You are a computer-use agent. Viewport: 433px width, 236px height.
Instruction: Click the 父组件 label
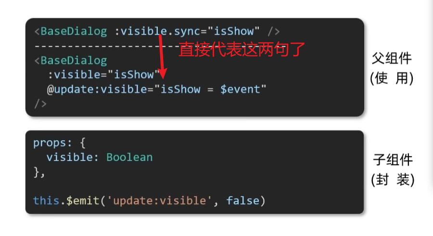point(392,58)
